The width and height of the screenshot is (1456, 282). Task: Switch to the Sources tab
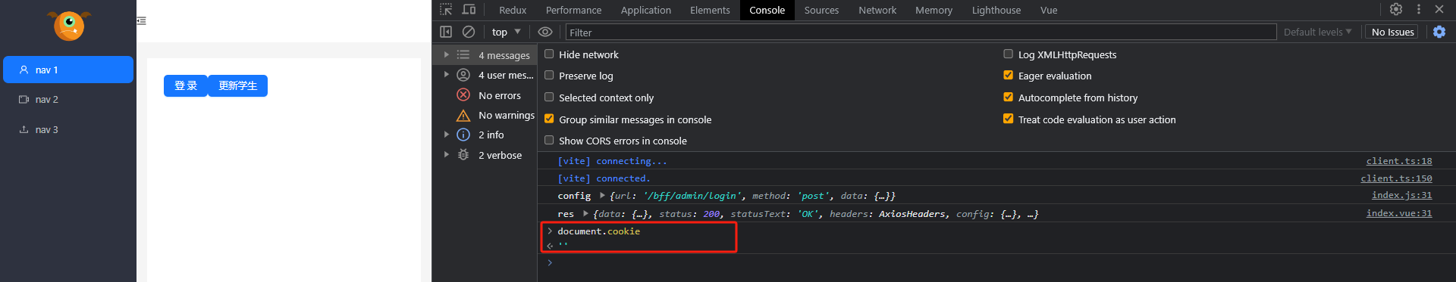tap(821, 10)
